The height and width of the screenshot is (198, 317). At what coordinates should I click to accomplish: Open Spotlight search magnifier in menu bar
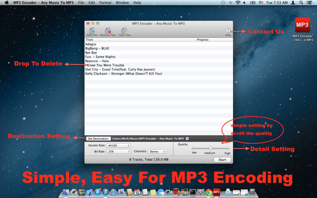(301, 3)
